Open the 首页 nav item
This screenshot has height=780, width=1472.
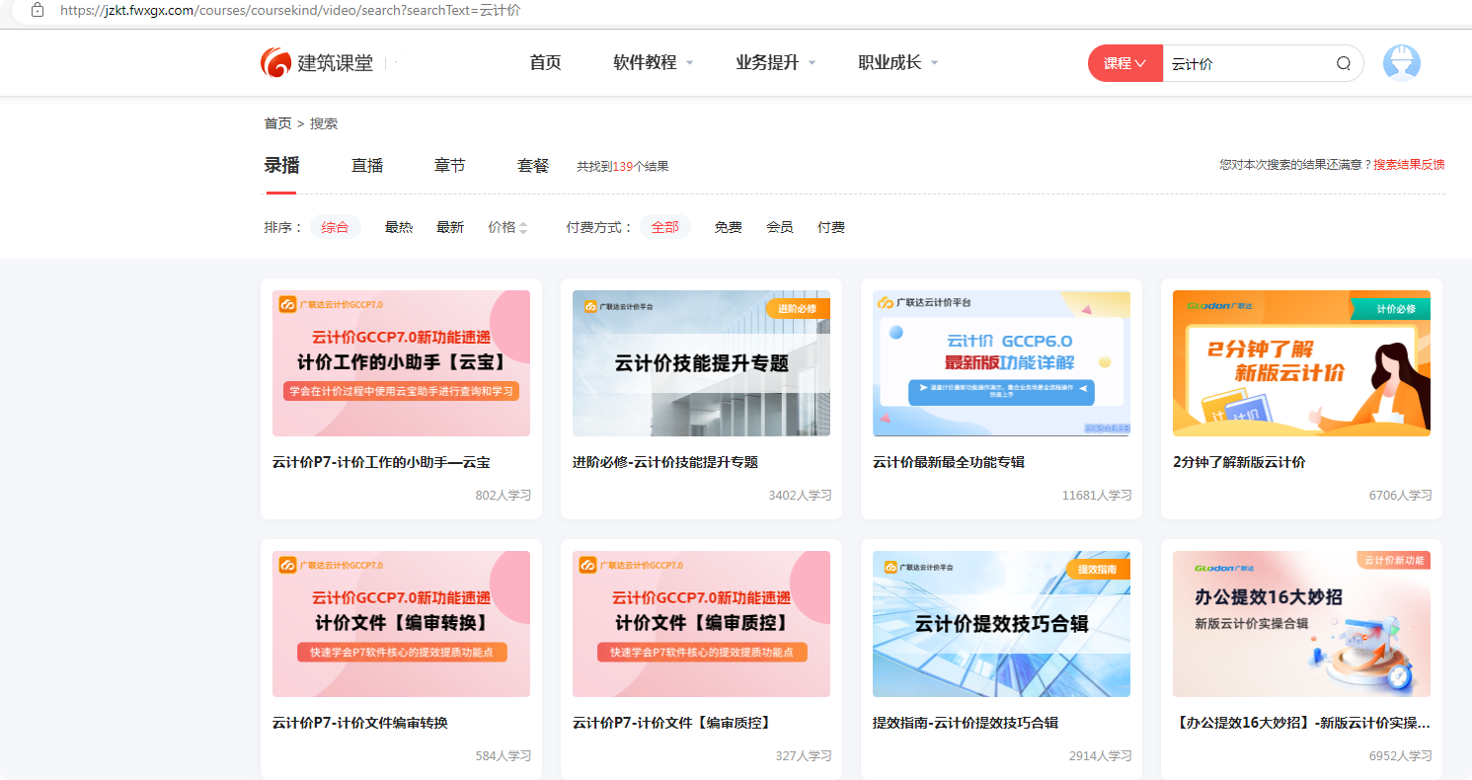point(545,62)
